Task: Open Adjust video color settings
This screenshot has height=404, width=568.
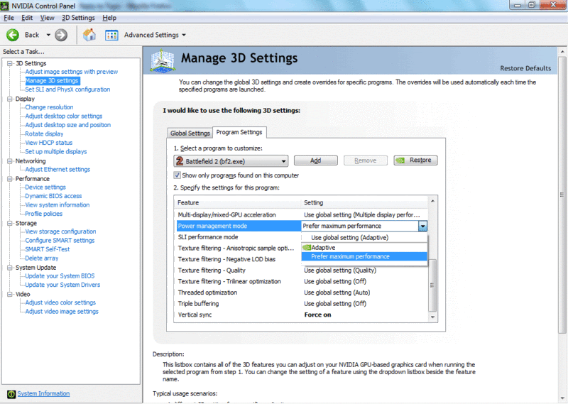Action: click(x=60, y=302)
